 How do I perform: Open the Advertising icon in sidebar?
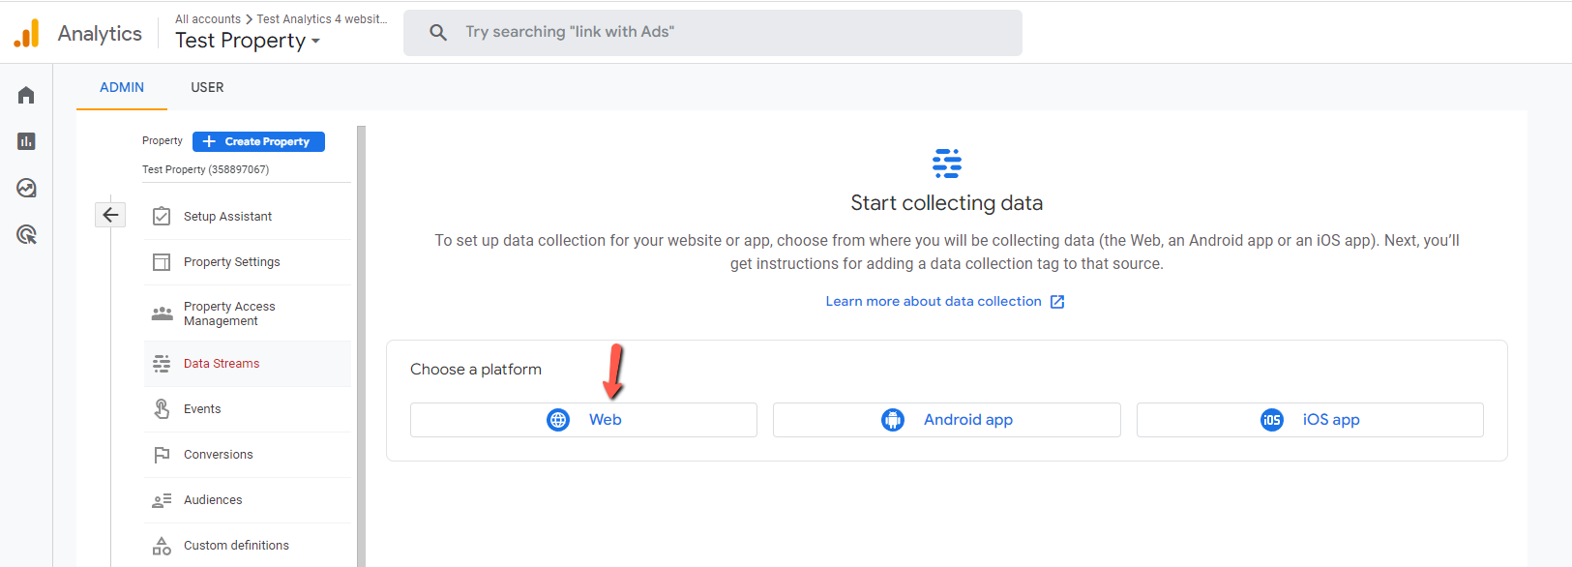click(26, 234)
